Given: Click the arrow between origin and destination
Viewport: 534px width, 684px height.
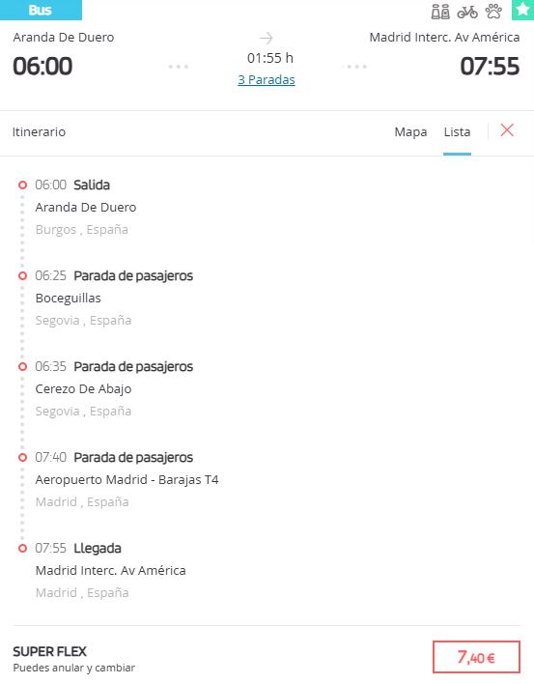Looking at the screenshot, I should (267, 38).
